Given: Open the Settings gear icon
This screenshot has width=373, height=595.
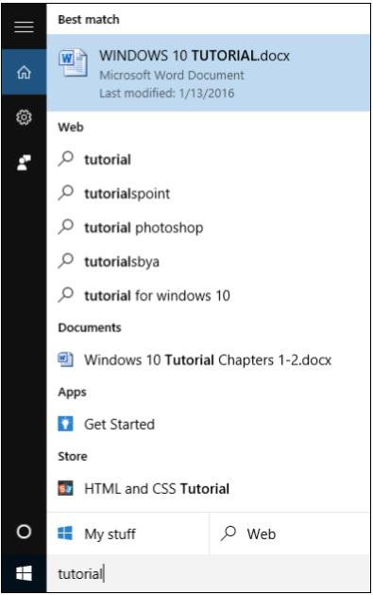Looking at the screenshot, I should (x=24, y=117).
